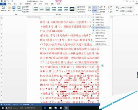This screenshot has height=110, width=138.
Task: Select the first picture style thumbnail
Action: (x=36, y=9)
